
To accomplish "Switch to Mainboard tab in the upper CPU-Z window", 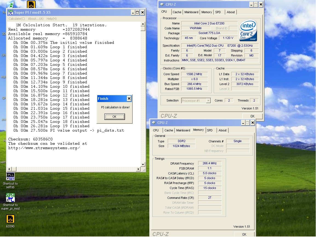I will (191, 12).
